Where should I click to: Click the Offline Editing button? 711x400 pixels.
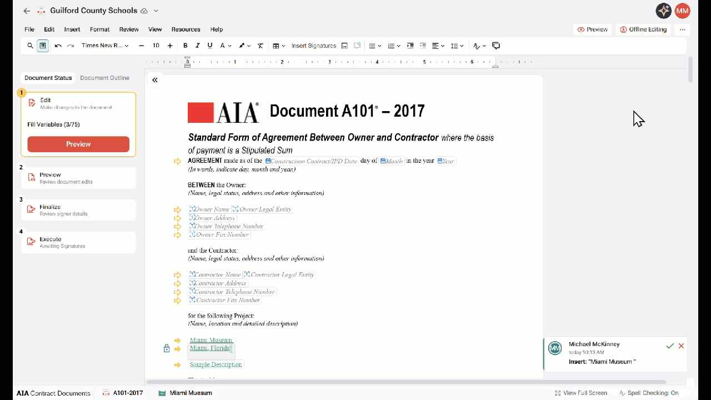[643, 29]
